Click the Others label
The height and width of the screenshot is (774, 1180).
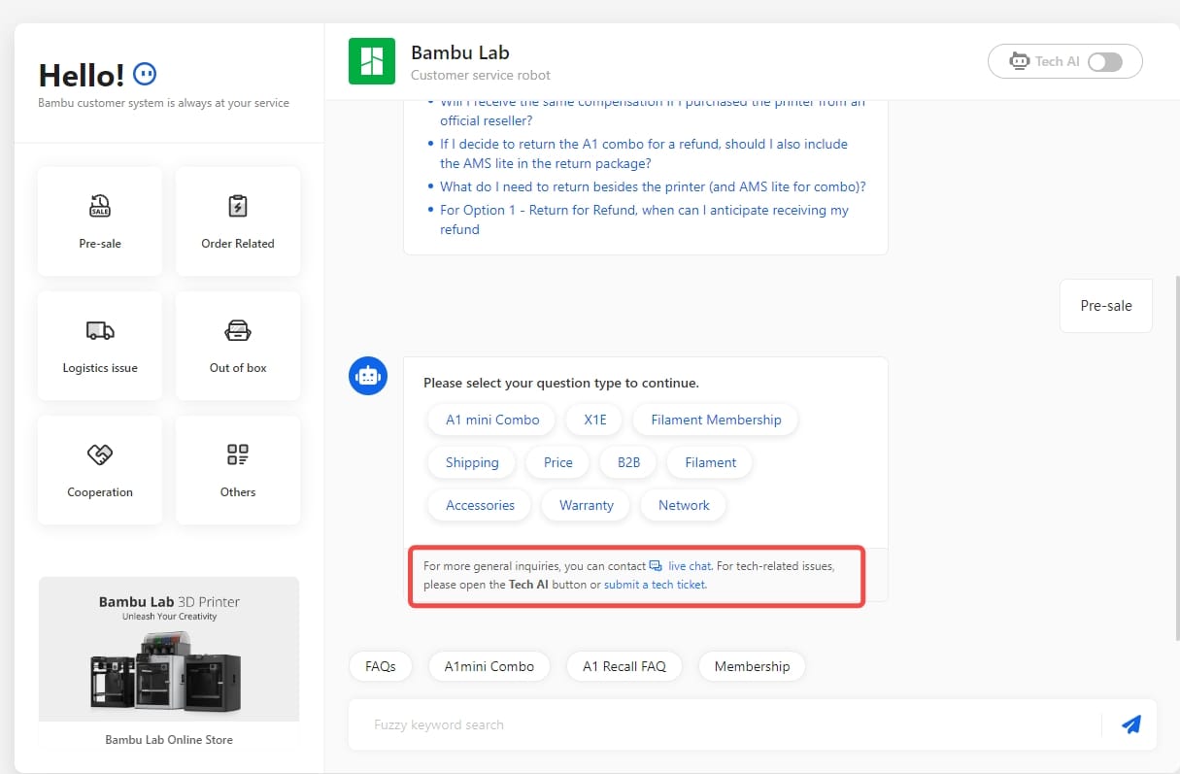238,492
